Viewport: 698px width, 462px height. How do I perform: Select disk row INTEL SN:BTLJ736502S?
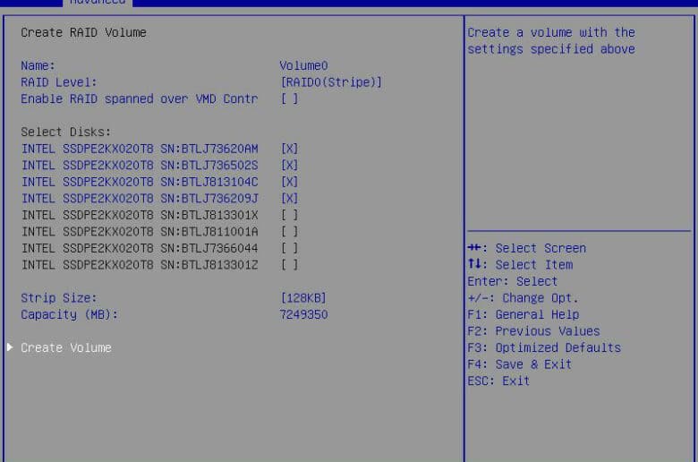[140, 166]
